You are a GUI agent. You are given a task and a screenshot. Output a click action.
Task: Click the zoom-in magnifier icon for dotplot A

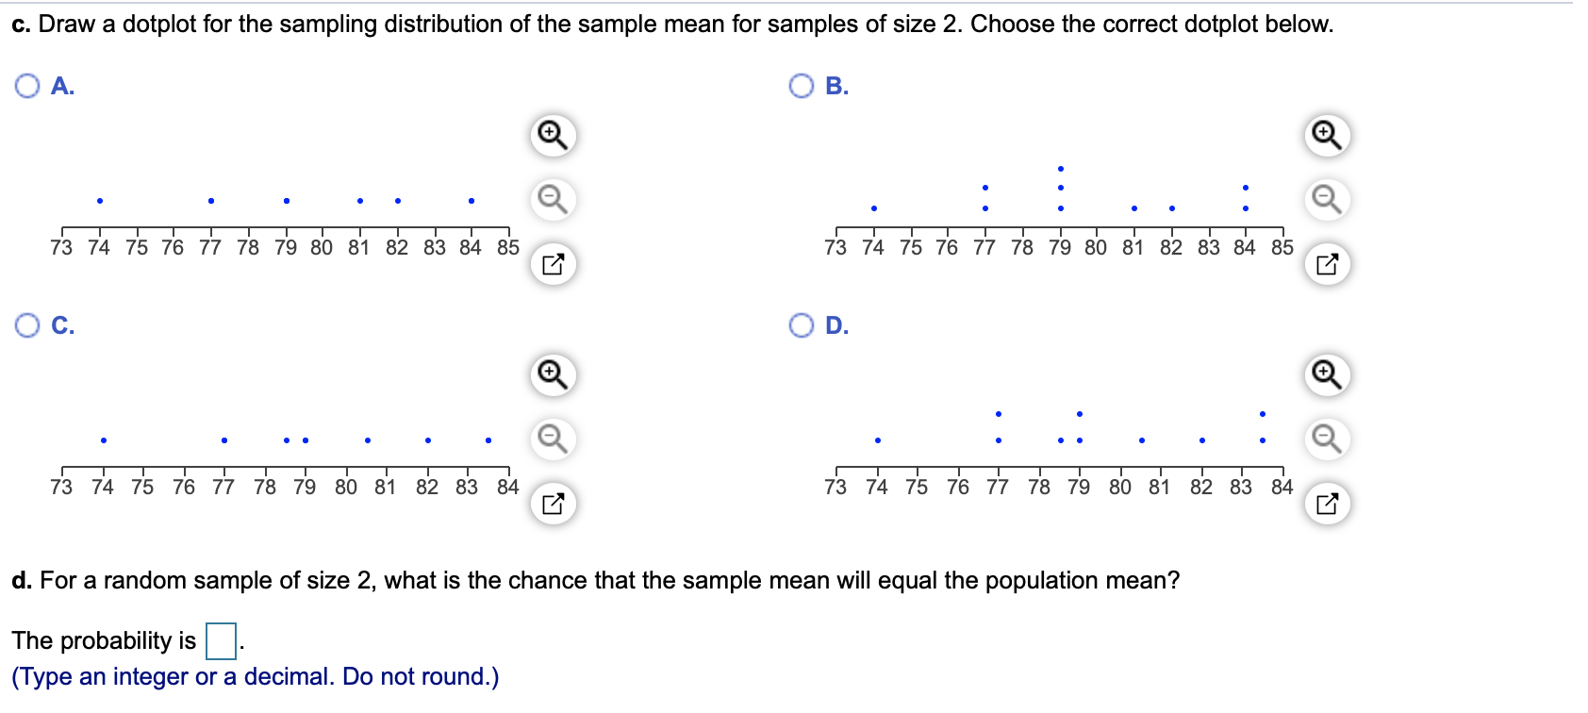tap(552, 138)
